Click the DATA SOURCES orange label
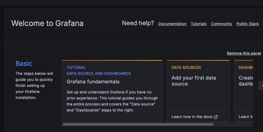Viewport: 263px width, 132px height. tap(186, 68)
